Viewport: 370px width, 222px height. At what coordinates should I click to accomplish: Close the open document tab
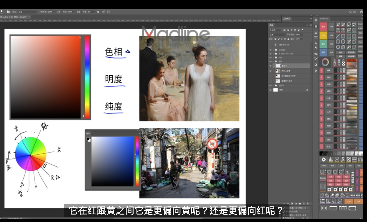tap(29, 17)
